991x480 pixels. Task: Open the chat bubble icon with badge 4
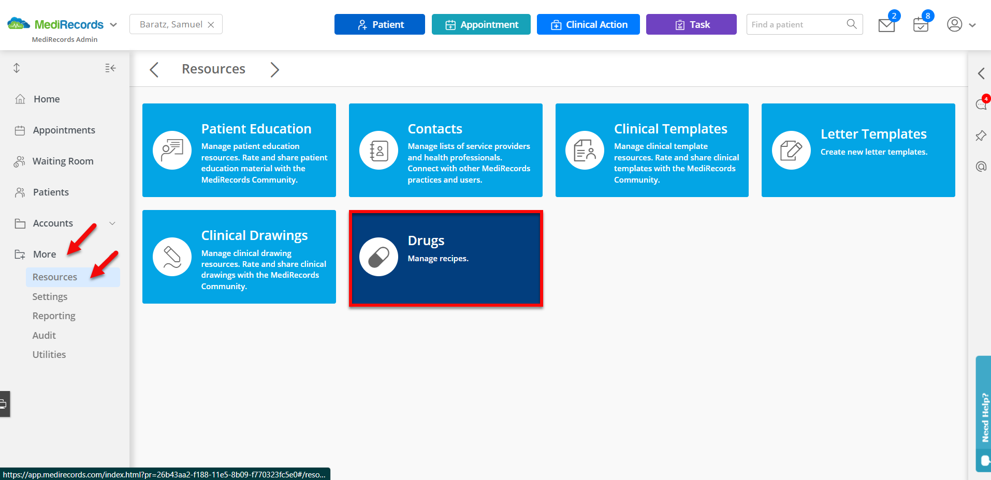click(x=981, y=103)
